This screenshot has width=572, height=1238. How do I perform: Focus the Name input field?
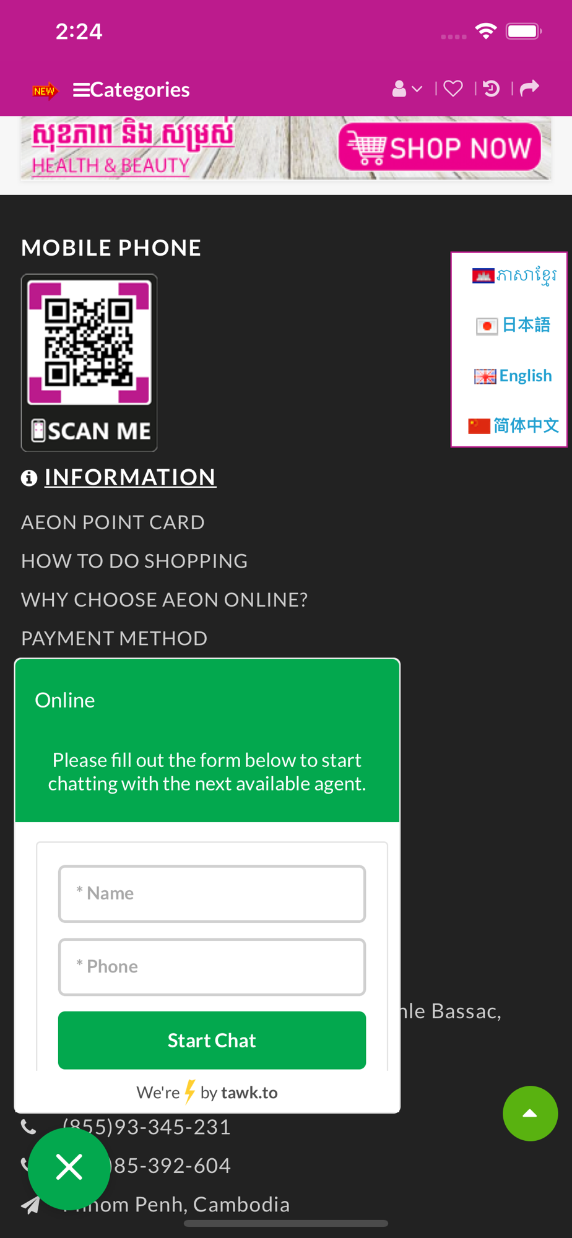pyautogui.click(x=212, y=894)
